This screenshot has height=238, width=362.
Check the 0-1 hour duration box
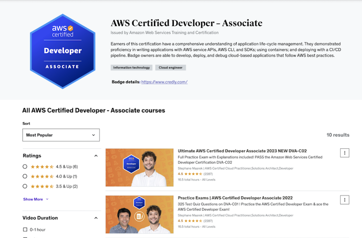[25, 229]
